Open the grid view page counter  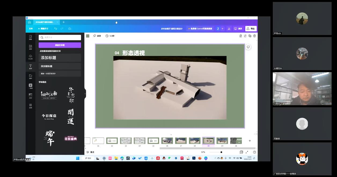241,152
